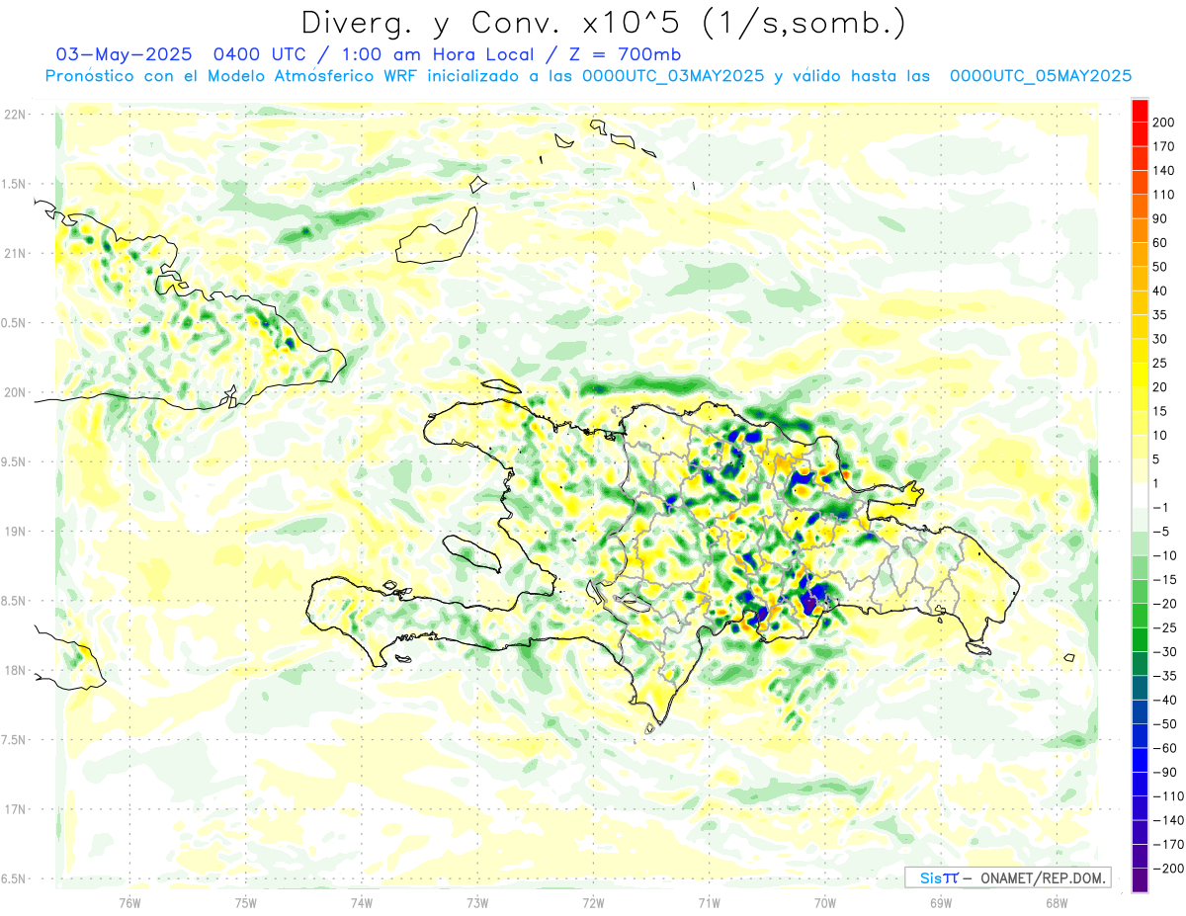Click the "18N" latitude label

pyautogui.click(x=15, y=670)
